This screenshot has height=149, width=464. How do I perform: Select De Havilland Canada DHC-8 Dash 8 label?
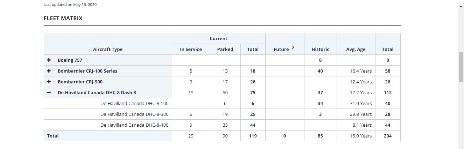pos(97,92)
